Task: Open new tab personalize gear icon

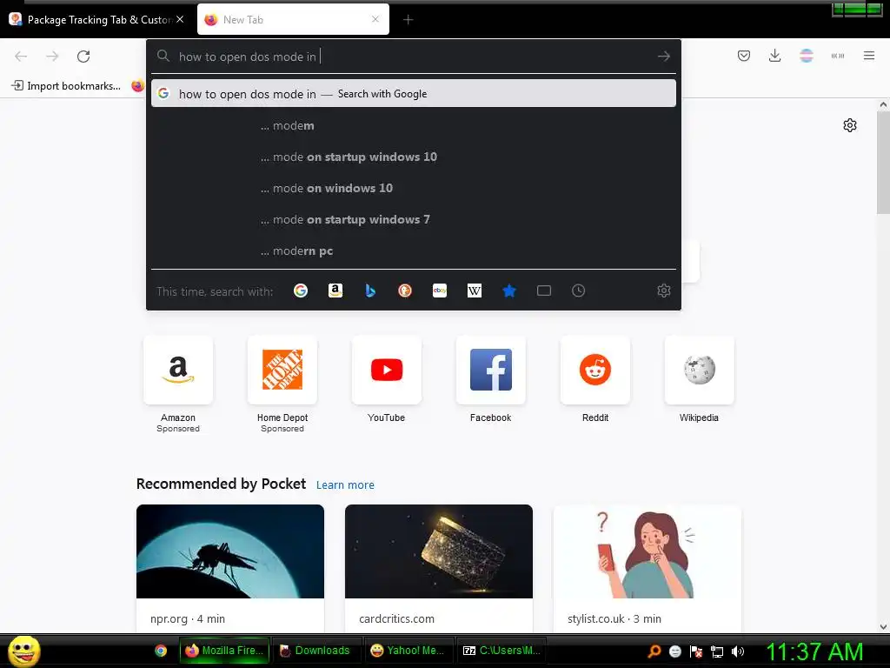Action: click(849, 125)
